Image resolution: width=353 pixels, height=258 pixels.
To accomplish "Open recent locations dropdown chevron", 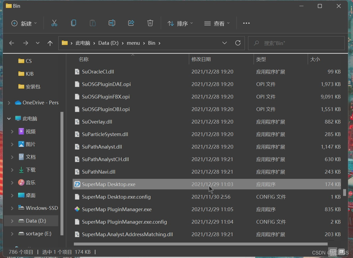I will (x=38, y=43).
